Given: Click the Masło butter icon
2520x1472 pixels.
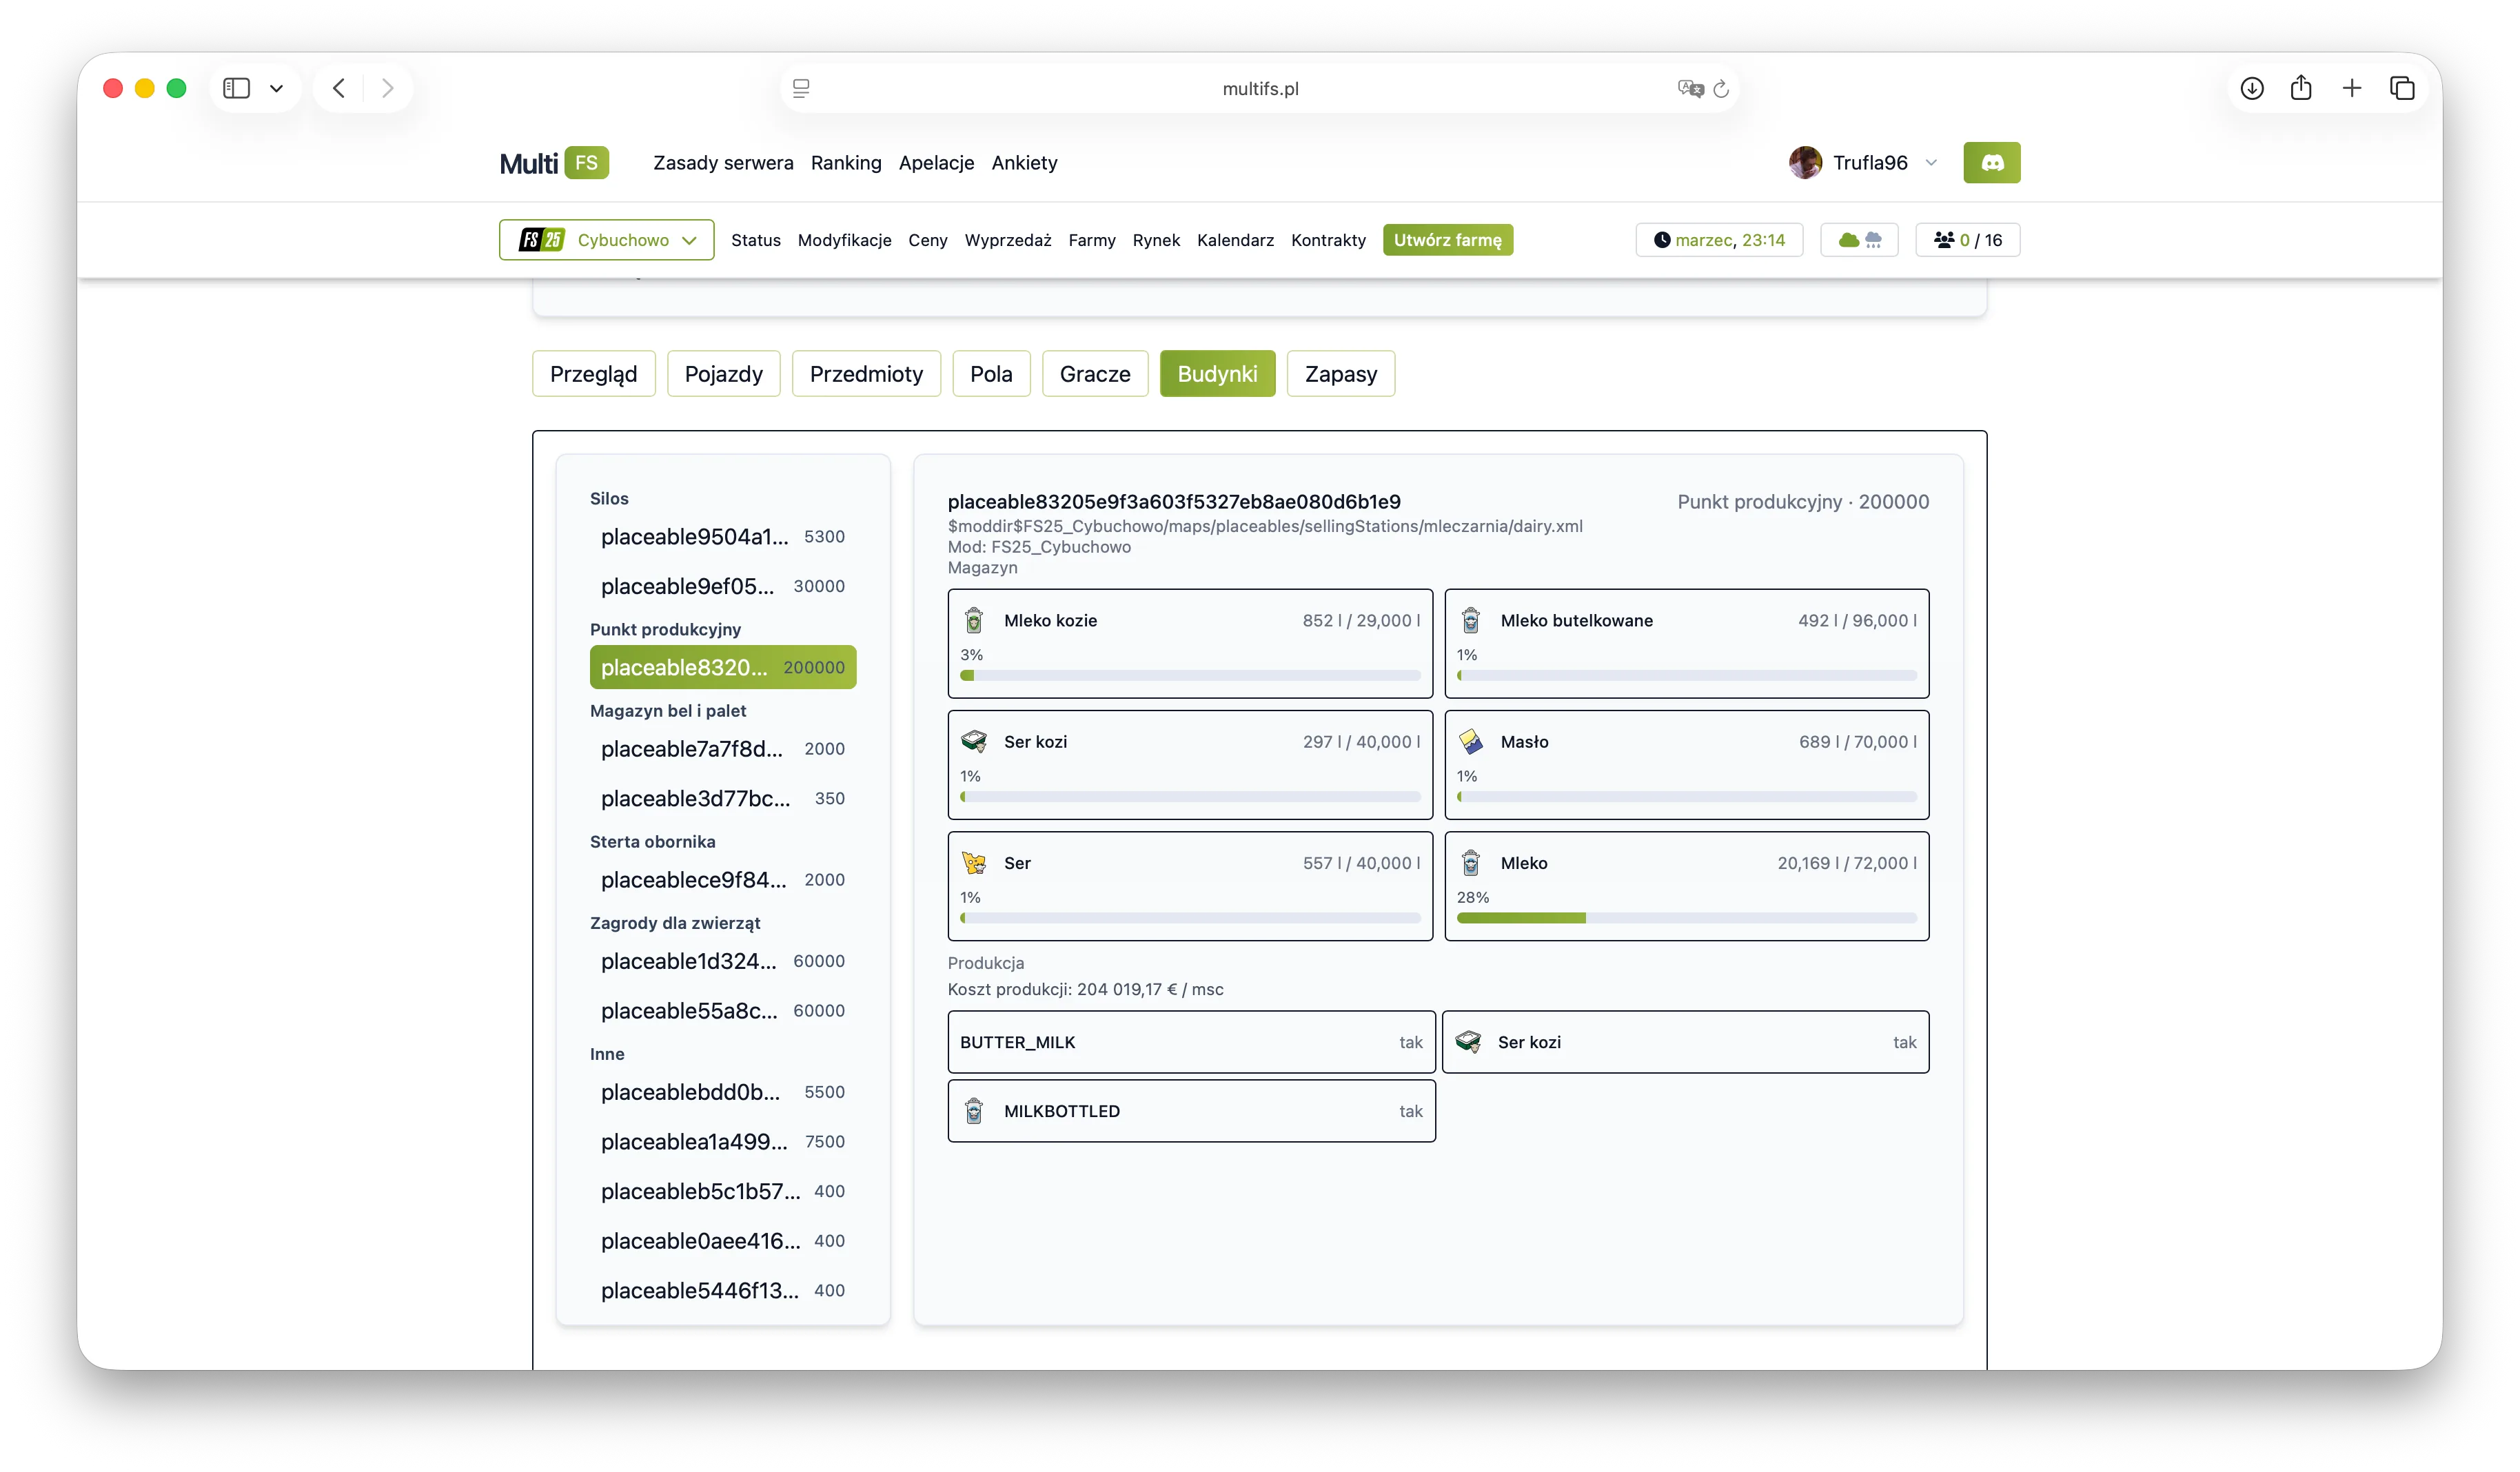Looking at the screenshot, I should 1471,741.
